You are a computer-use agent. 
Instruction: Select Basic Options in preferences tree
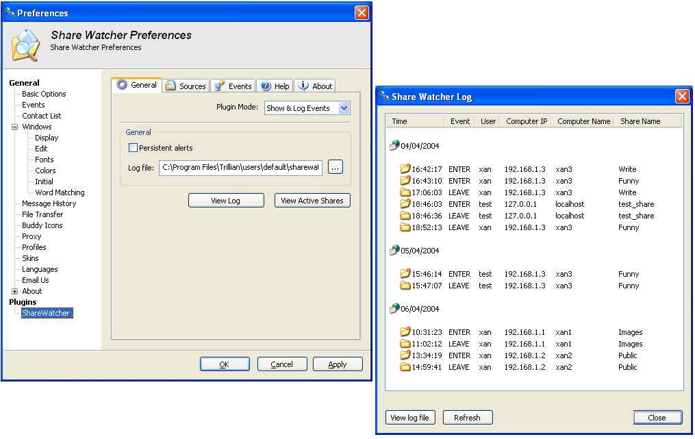[x=44, y=94]
